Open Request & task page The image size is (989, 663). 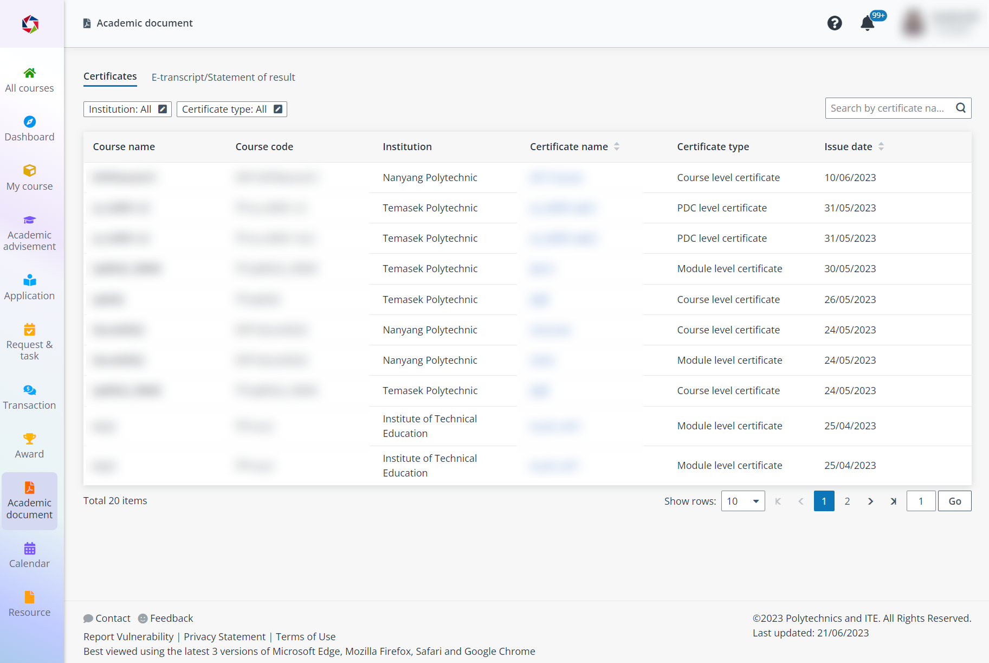point(30,342)
